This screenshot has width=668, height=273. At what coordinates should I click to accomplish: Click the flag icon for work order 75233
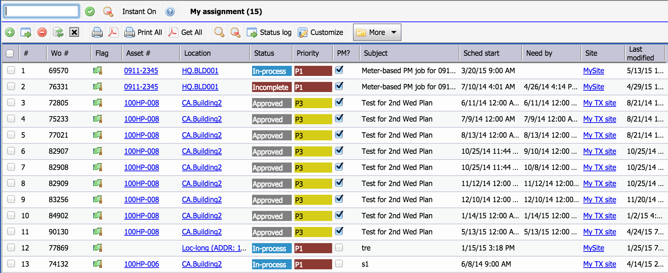pos(98,119)
